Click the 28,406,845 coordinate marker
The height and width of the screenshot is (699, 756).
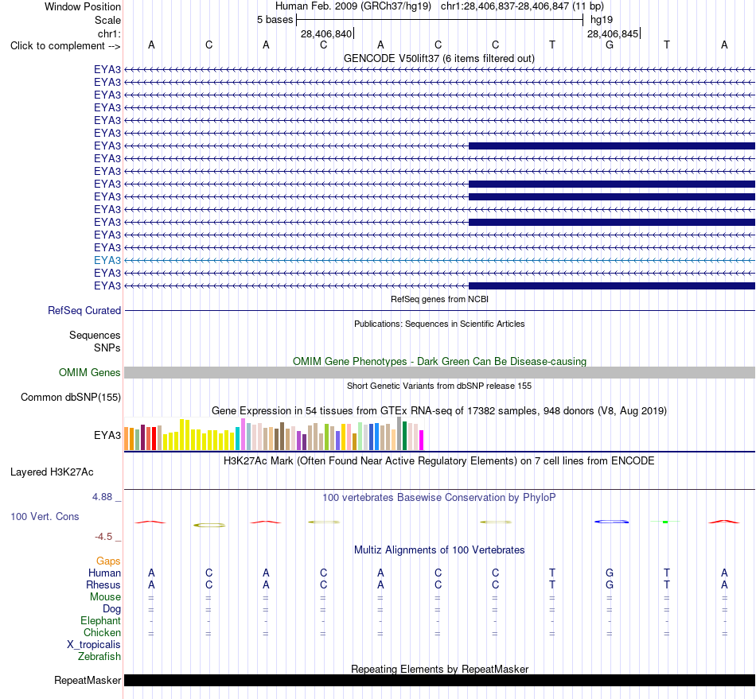click(613, 33)
